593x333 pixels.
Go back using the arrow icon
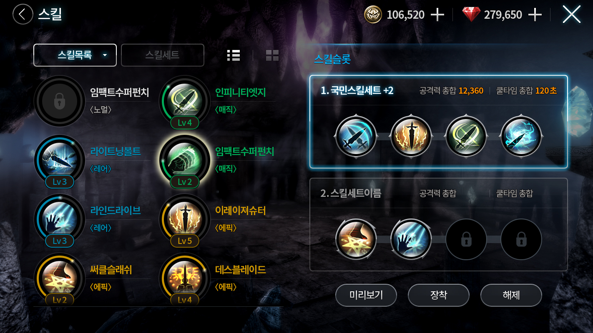(23, 14)
